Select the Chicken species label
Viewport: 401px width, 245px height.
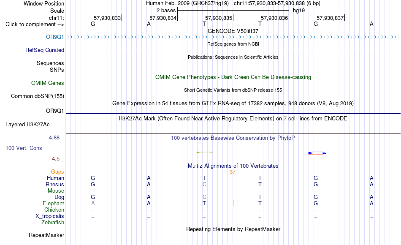54,210
